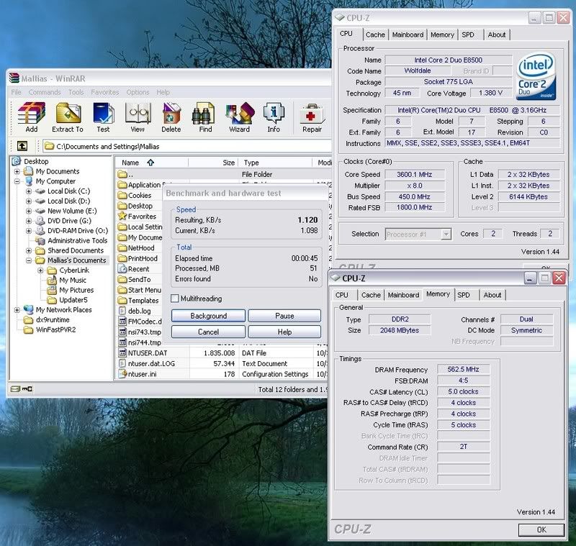This screenshot has height=546, width=576.
Task: Open the WinRAR Tools menu
Action: point(76,92)
